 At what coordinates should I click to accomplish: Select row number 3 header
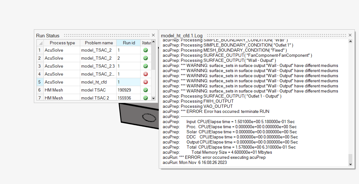tap(40, 66)
